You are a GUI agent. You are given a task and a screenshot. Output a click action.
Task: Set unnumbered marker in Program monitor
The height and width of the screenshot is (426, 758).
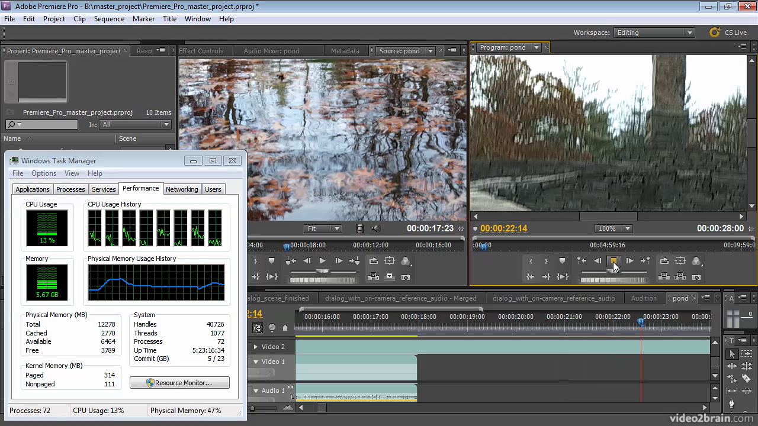pyautogui.click(x=562, y=261)
